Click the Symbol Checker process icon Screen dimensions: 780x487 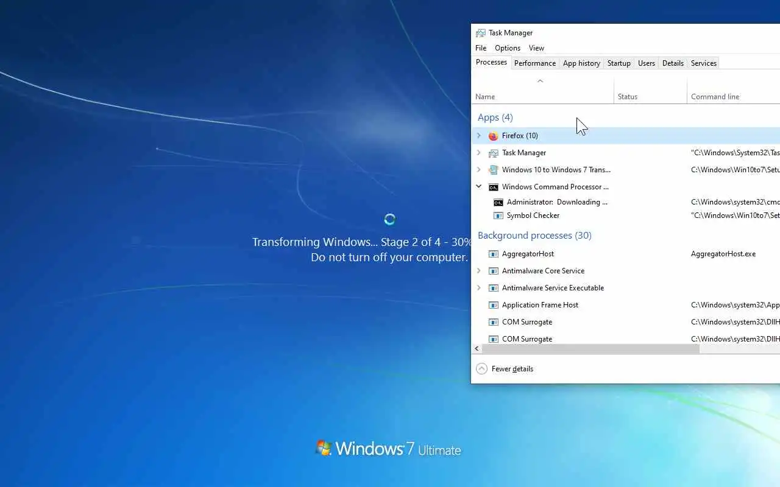point(498,215)
